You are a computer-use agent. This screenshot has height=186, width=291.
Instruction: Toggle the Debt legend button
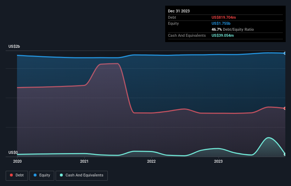pos(17,175)
